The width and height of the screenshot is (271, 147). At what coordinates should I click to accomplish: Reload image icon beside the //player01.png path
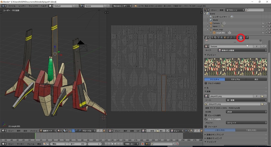pos(265,104)
